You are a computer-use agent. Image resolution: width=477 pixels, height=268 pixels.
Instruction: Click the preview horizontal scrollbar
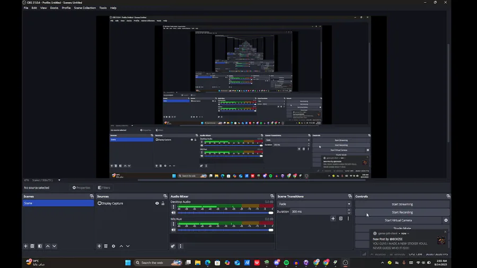click(252, 180)
